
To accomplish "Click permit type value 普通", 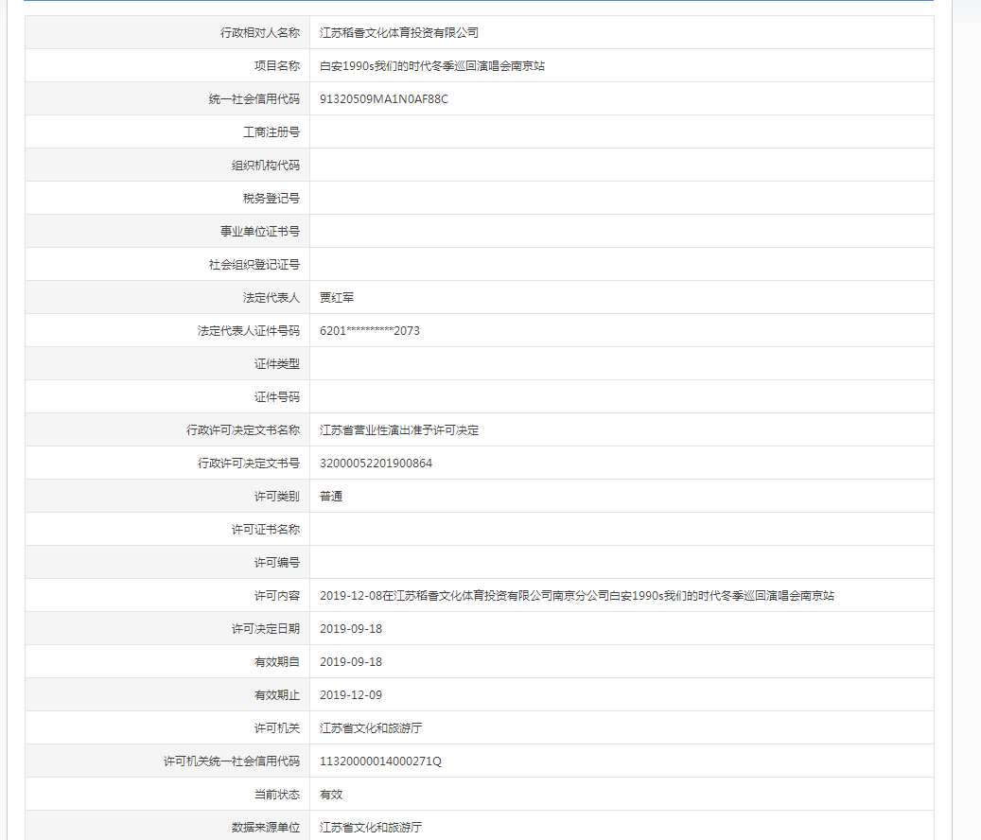I will (331, 497).
